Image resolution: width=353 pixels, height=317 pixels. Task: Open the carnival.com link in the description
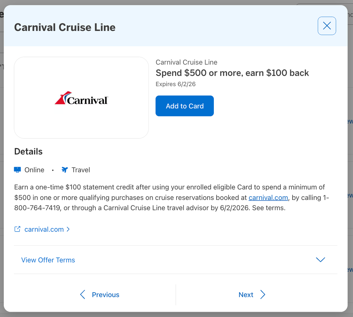click(268, 197)
